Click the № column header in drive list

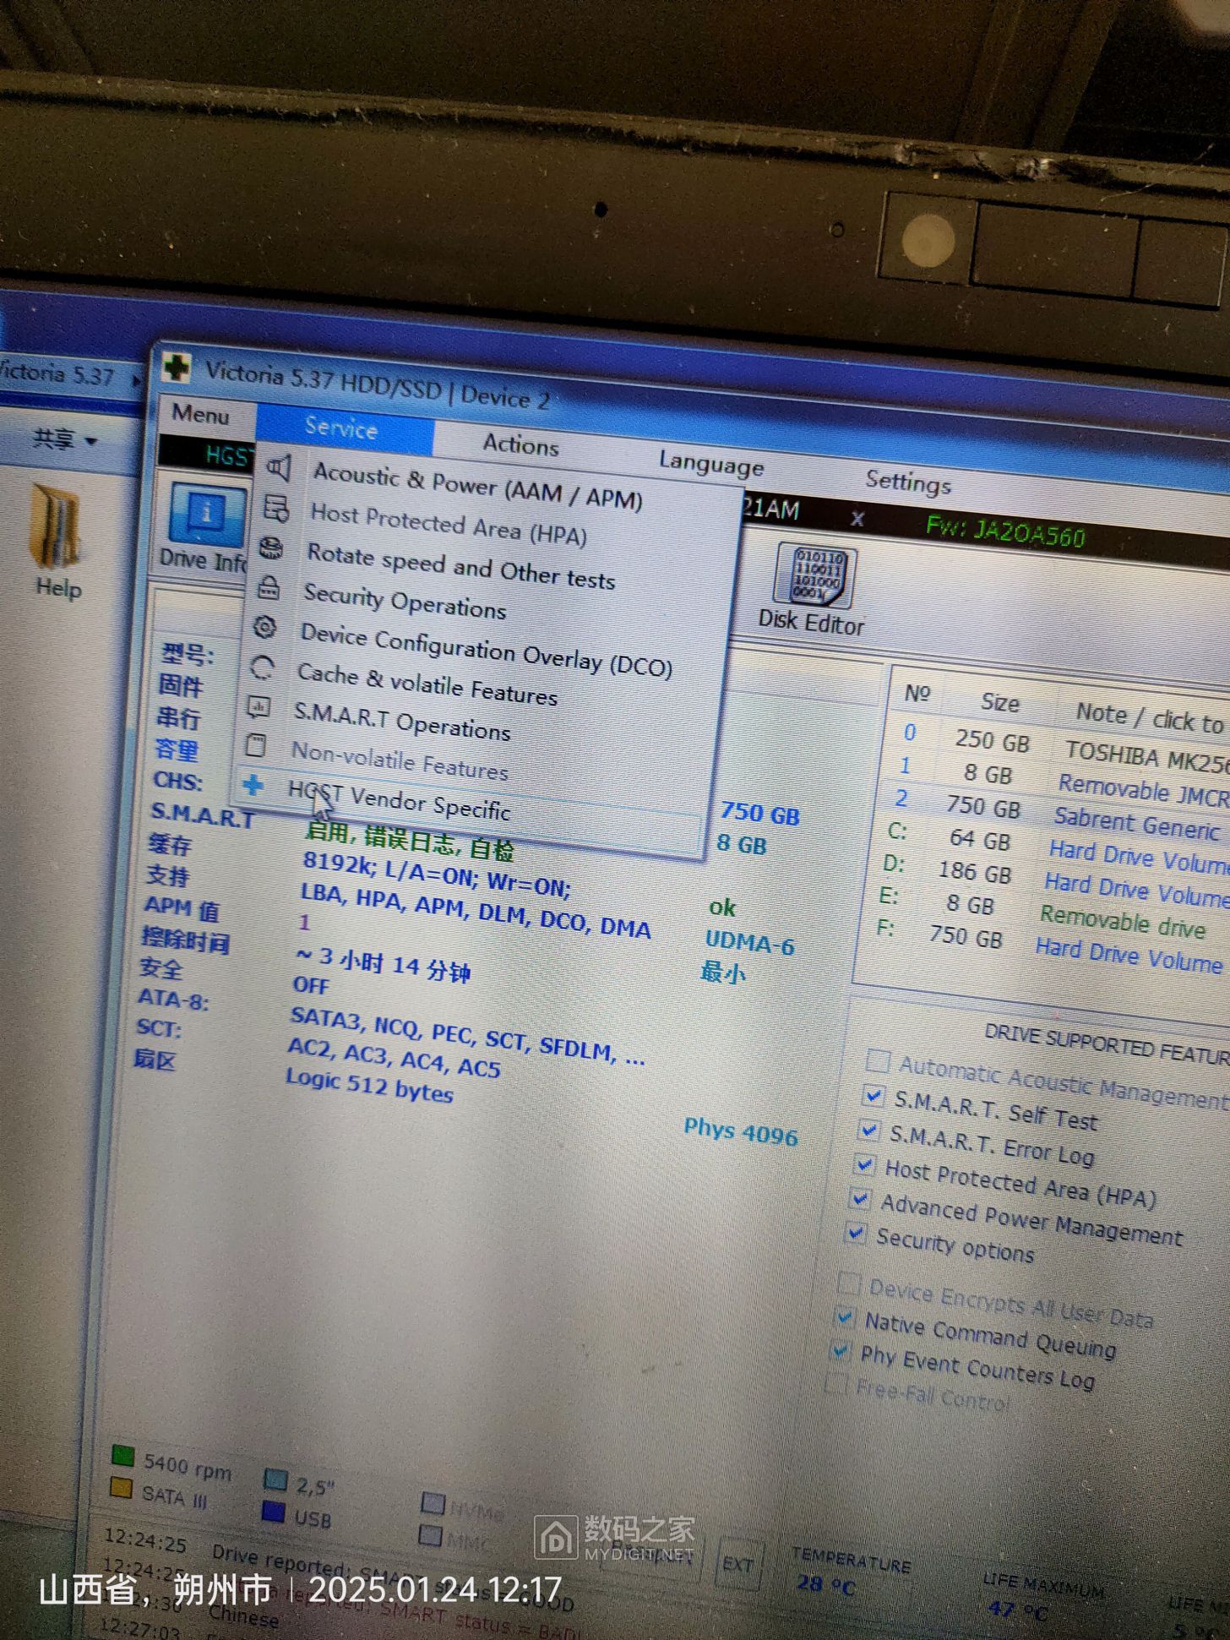[917, 694]
